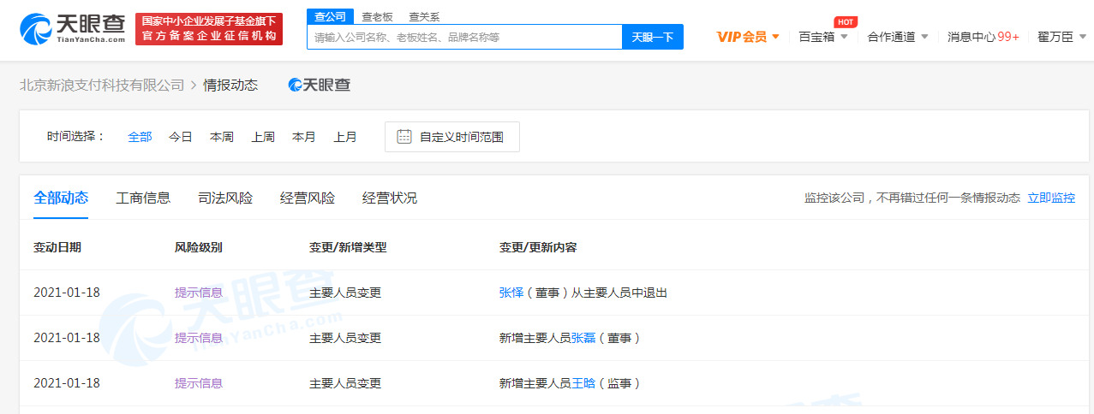The image size is (1094, 414).
Task: Open the 张怿 person link
Action: click(511, 293)
